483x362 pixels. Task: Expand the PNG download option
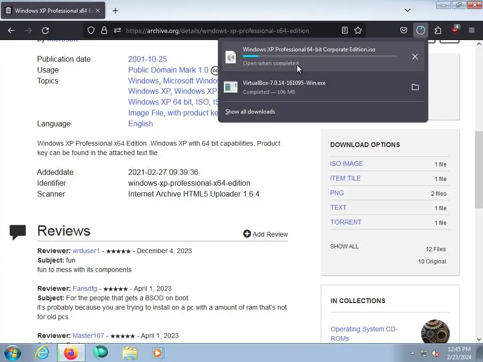click(x=337, y=193)
